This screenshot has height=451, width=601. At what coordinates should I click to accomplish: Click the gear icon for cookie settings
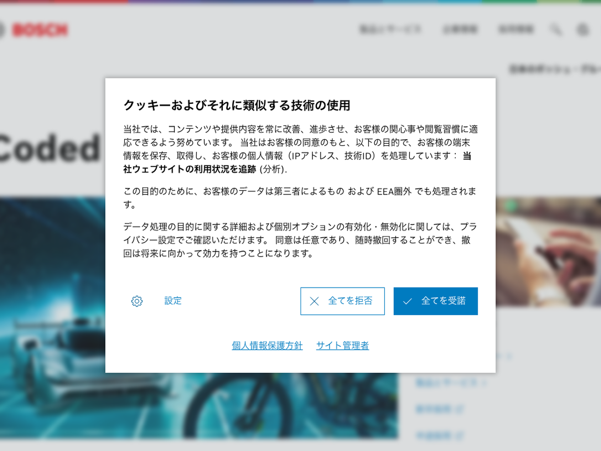(137, 301)
